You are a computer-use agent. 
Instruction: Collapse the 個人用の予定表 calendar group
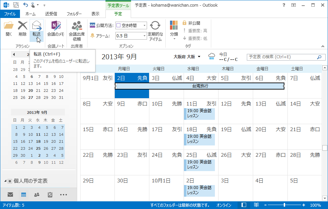coord(5,181)
